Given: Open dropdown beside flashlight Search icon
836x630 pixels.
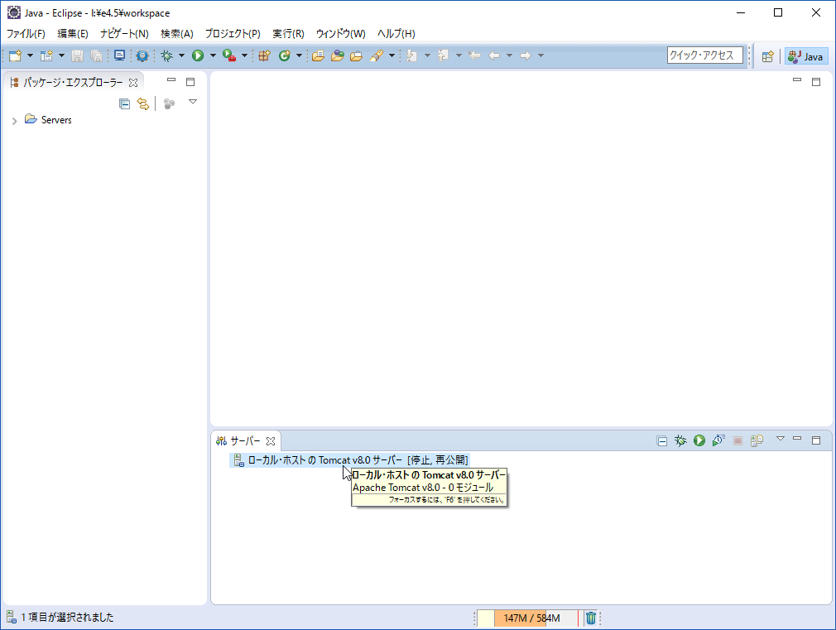Looking at the screenshot, I should pos(392,55).
